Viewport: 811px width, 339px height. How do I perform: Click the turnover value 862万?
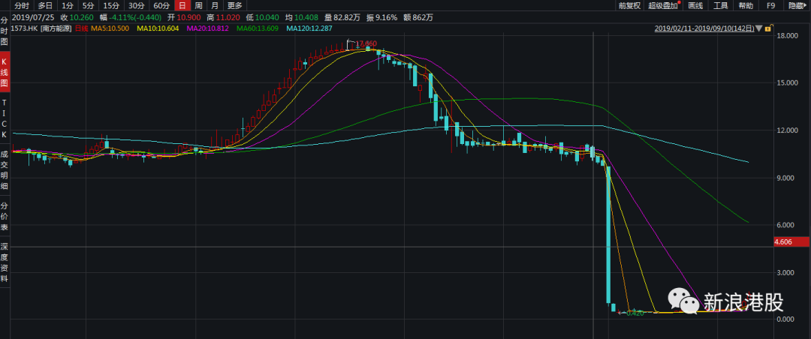pos(424,17)
